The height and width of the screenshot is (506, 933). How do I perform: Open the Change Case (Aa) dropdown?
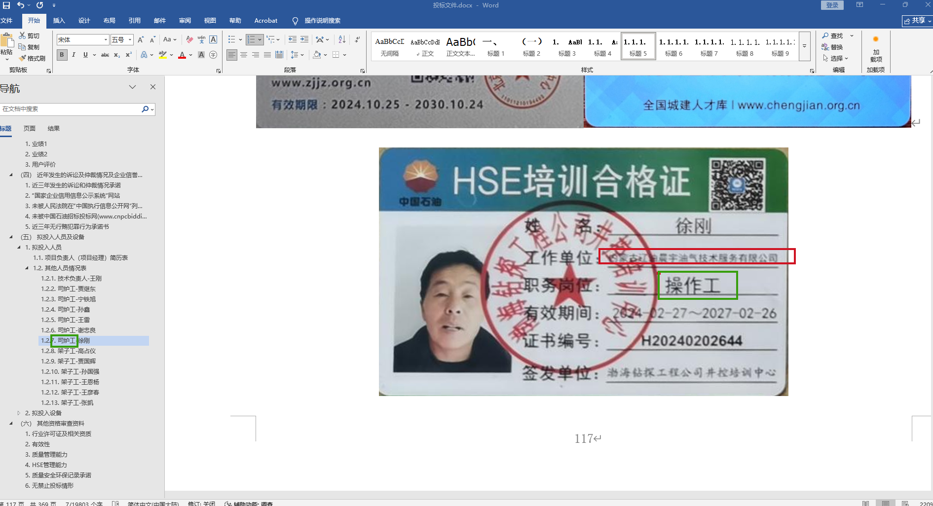pos(170,39)
